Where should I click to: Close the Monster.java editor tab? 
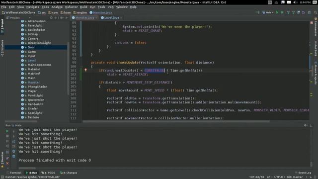[96, 18]
